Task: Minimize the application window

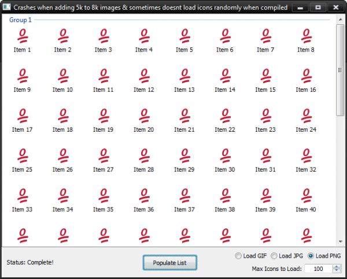Action: point(300,8)
